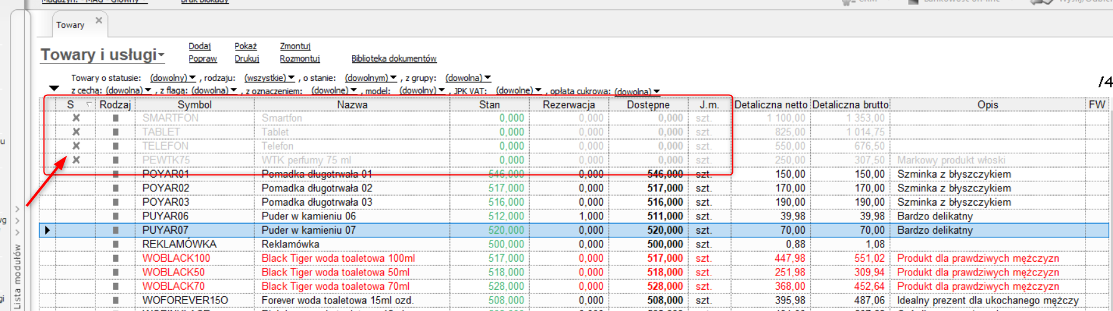
Task: Sort by the Detaliczna brutto column header
Action: click(x=850, y=105)
